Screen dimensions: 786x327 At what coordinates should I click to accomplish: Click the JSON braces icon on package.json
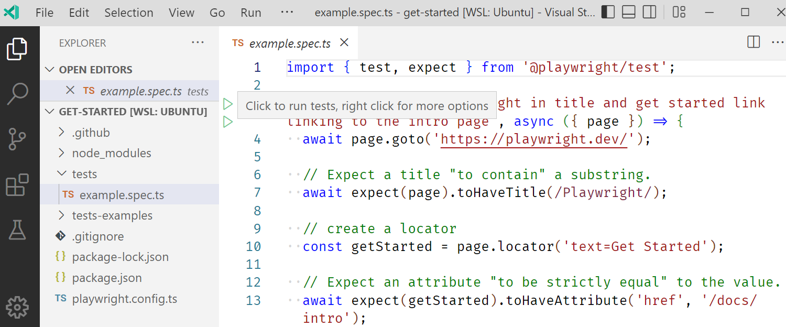pyautogui.click(x=61, y=278)
